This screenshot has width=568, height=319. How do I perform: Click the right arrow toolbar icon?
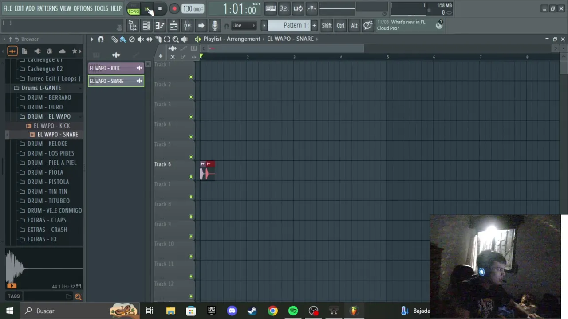[201, 26]
